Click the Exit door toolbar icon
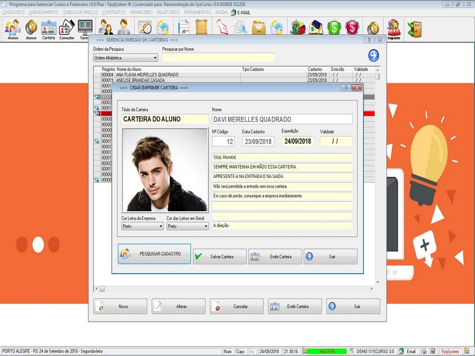The width and height of the screenshot is (475, 356). point(414,29)
